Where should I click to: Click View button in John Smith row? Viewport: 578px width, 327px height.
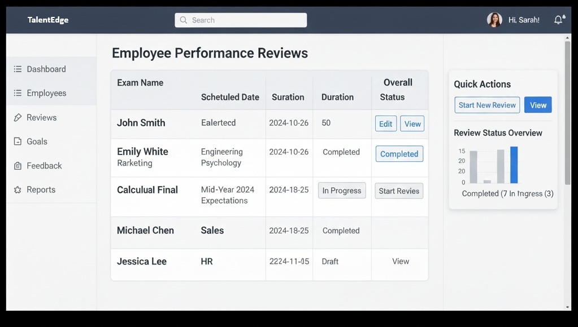pos(412,124)
